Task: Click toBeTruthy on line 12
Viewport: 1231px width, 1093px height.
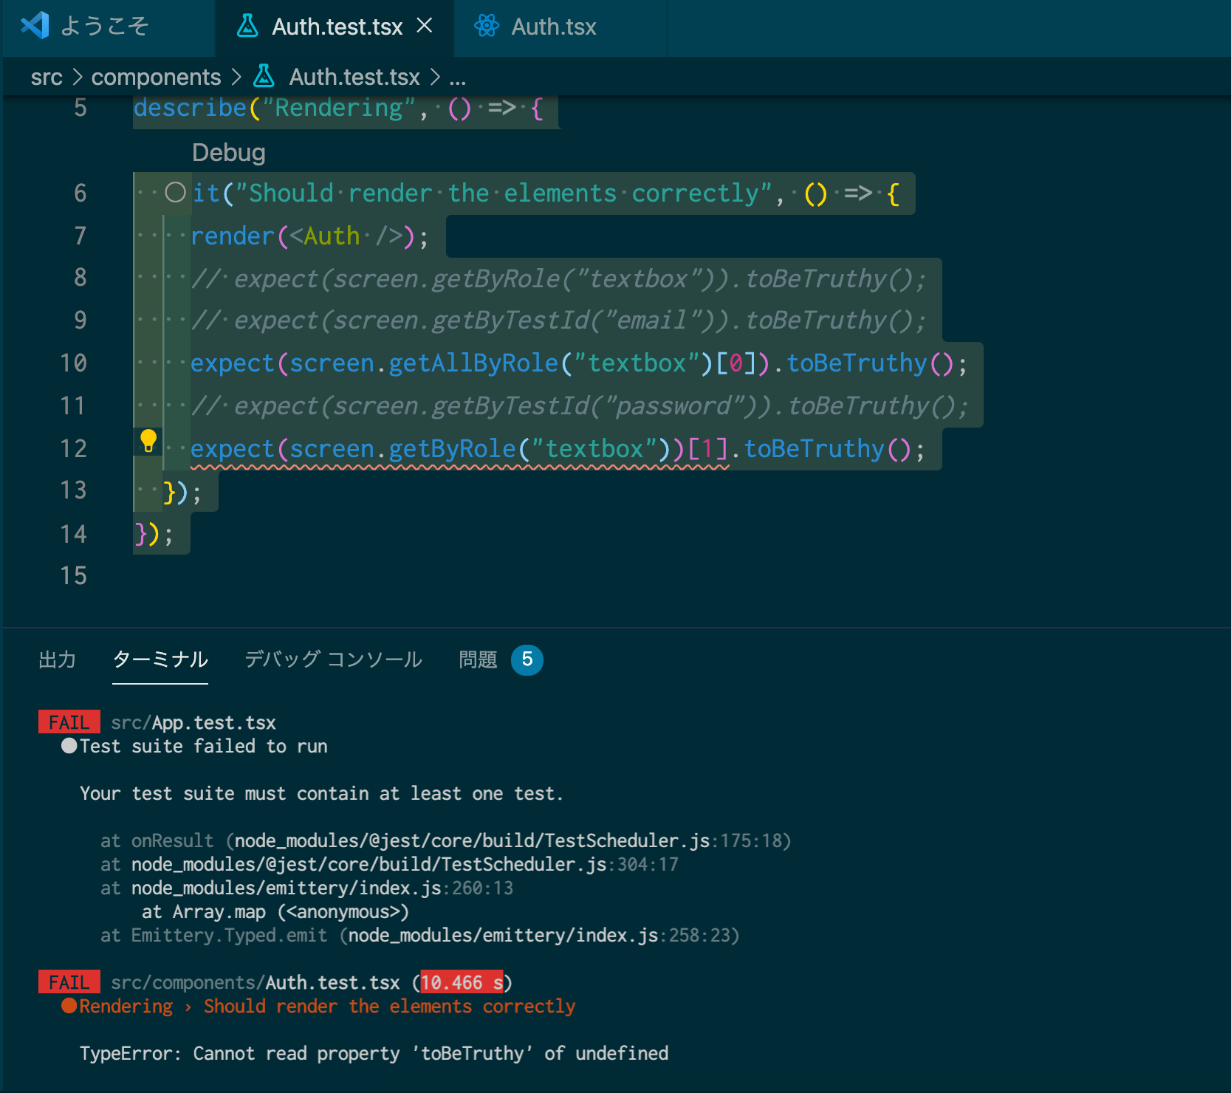Action: pyautogui.click(x=814, y=449)
